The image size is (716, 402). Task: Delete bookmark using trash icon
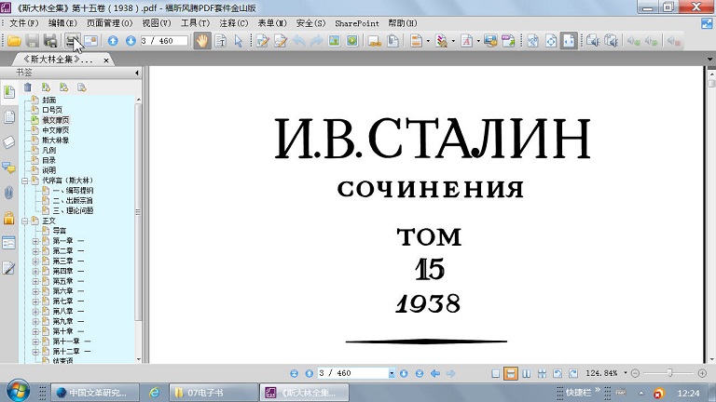(28, 87)
